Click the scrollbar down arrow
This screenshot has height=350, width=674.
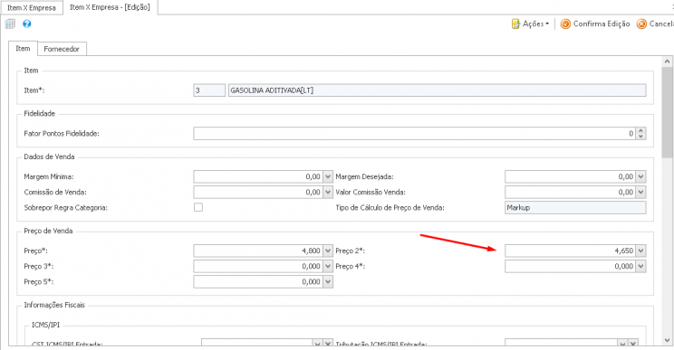click(667, 341)
